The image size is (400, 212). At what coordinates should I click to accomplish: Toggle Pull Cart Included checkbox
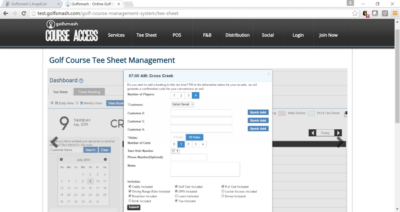[222, 187]
